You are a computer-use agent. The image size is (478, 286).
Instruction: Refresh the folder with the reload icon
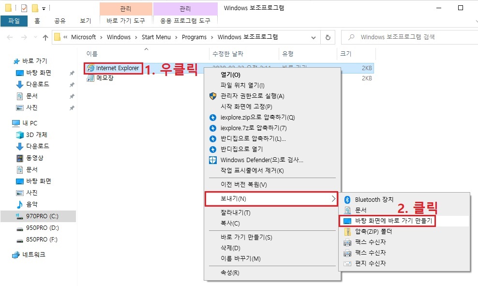point(328,37)
